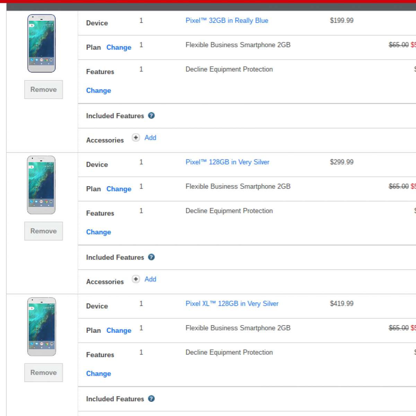The image size is (416, 416).
Task: Remove the Pixel 128GB Very Silver device
Action: pos(44,231)
